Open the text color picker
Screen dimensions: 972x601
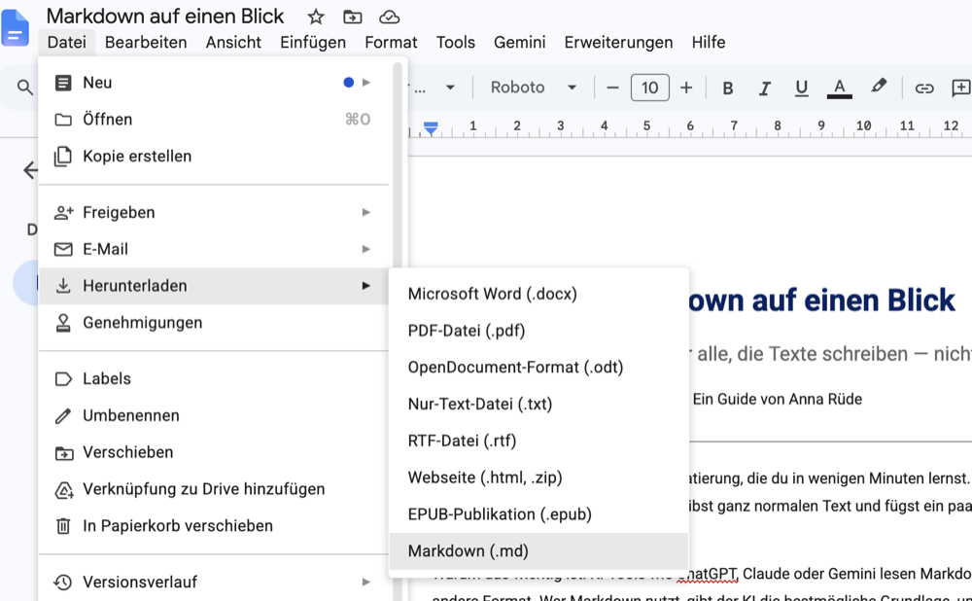coord(840,88)
